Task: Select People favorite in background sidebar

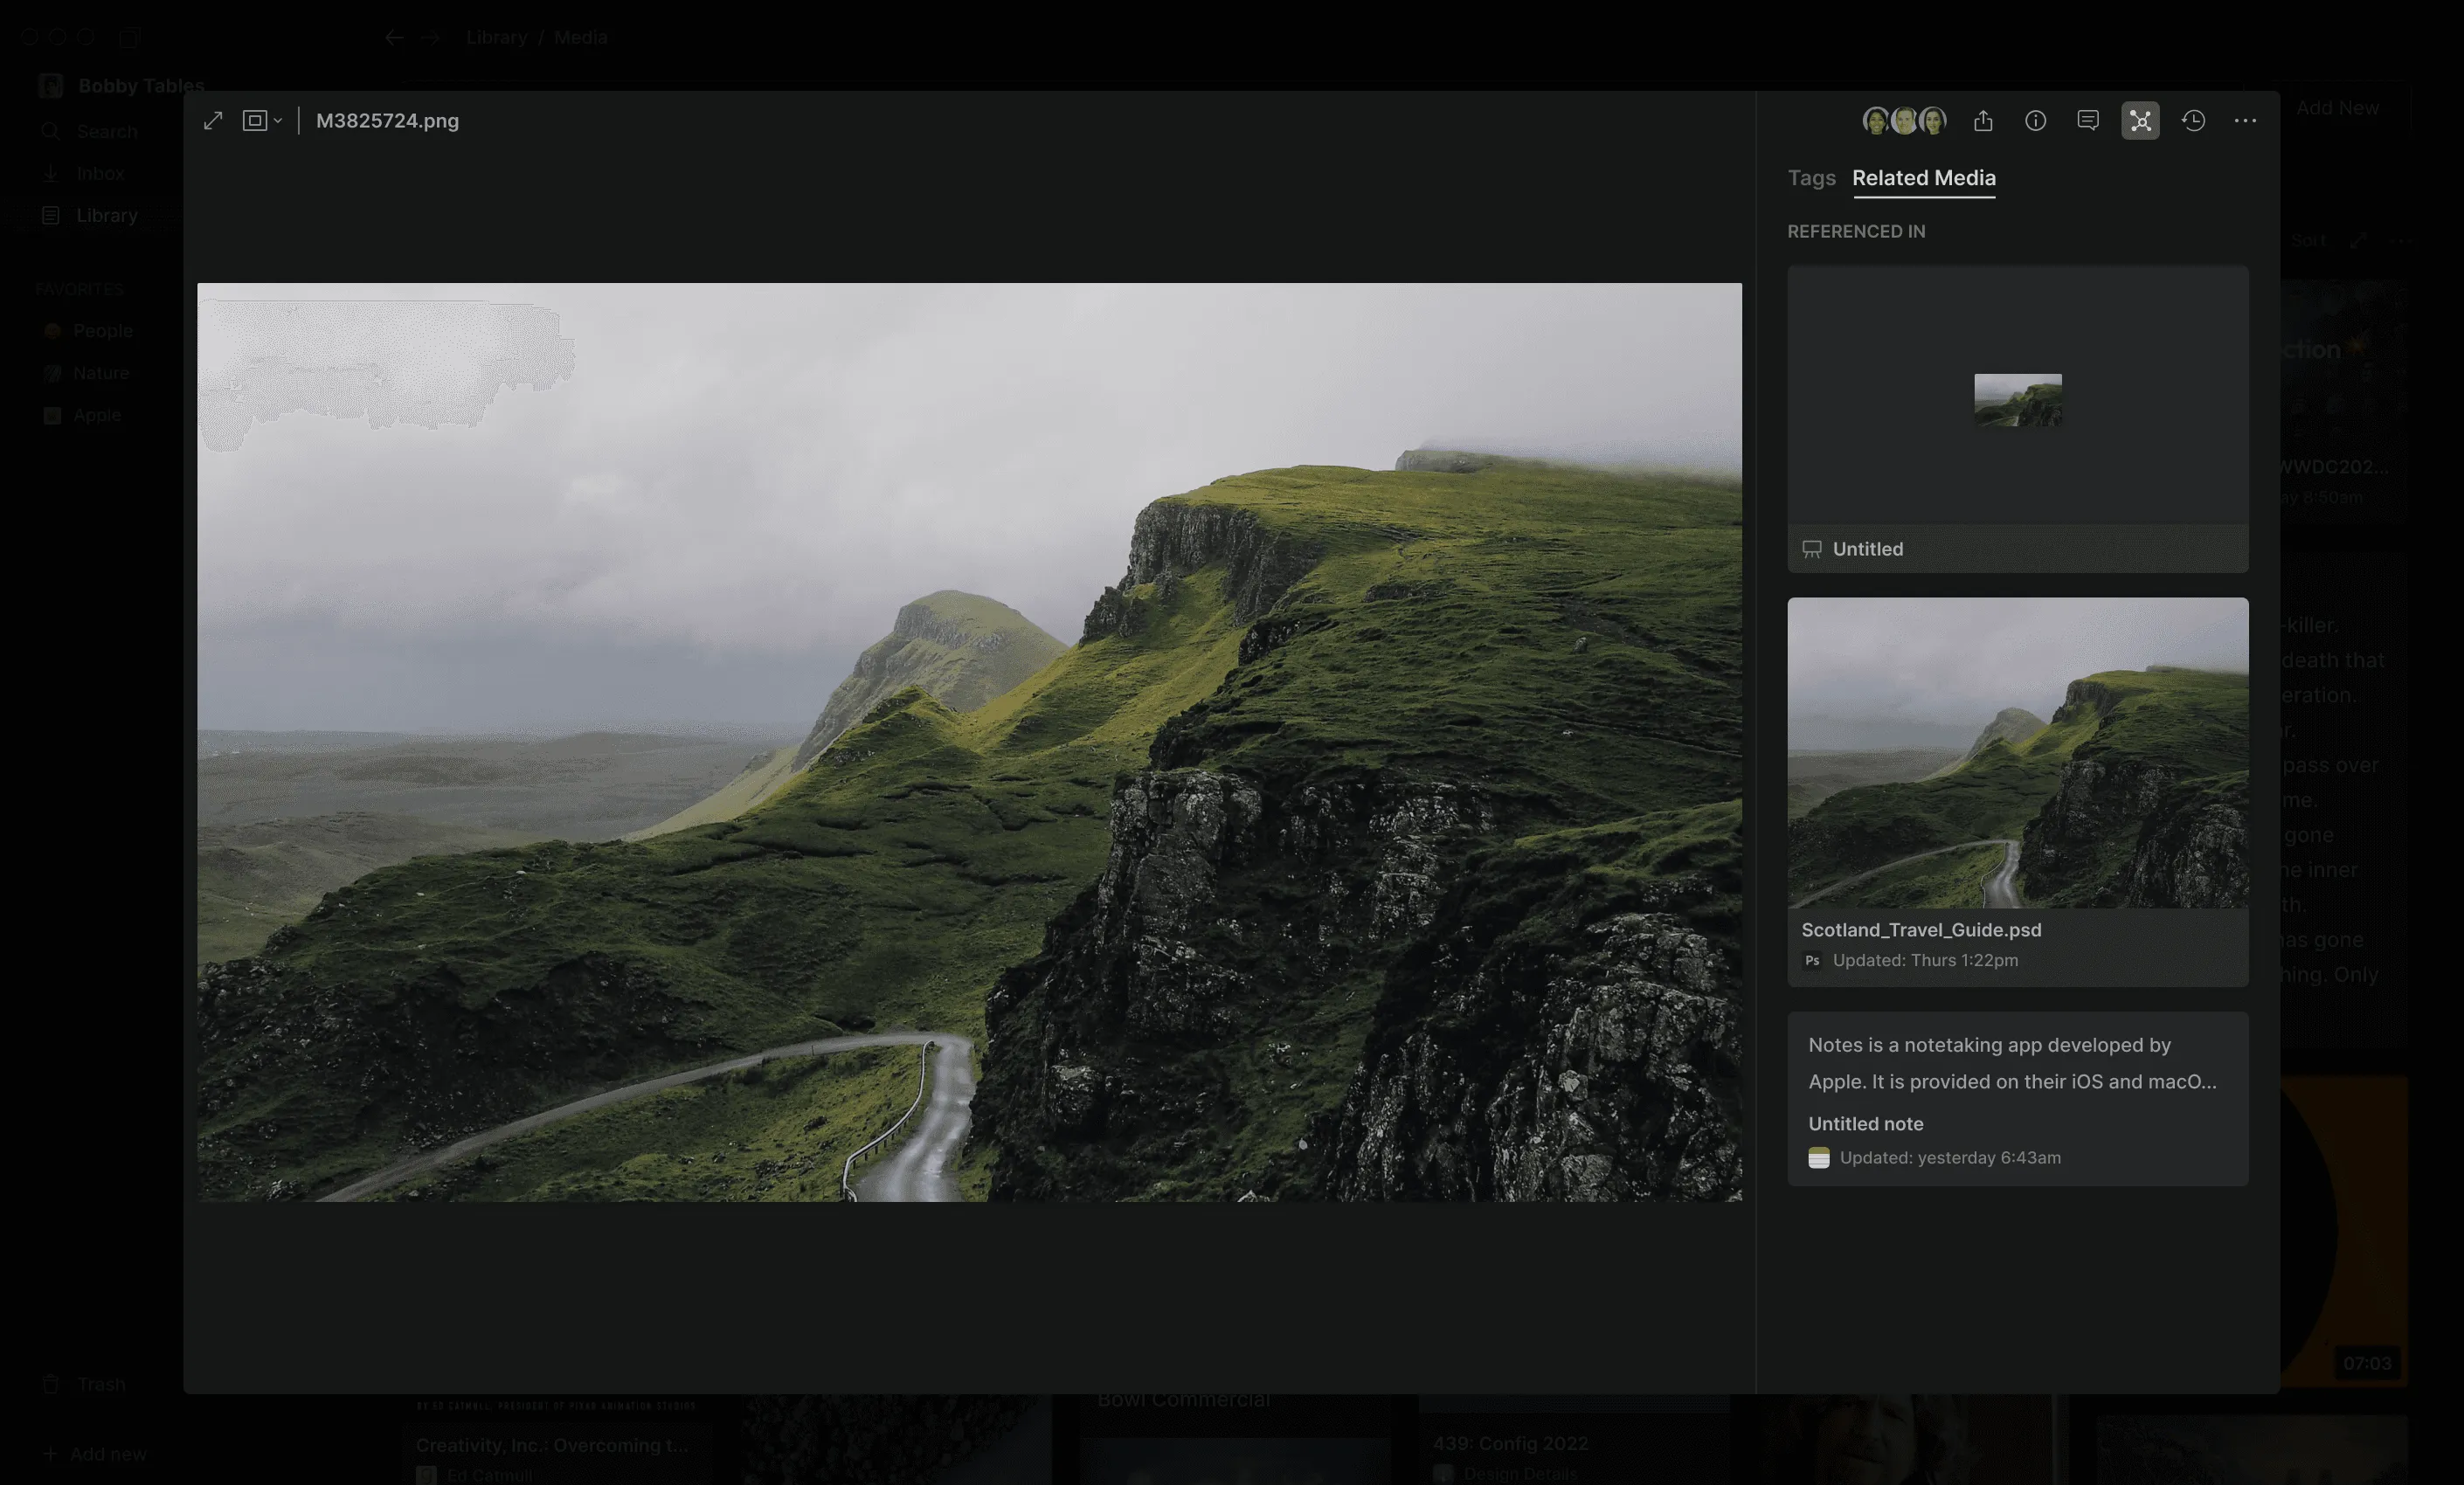Action: (88, 331)
